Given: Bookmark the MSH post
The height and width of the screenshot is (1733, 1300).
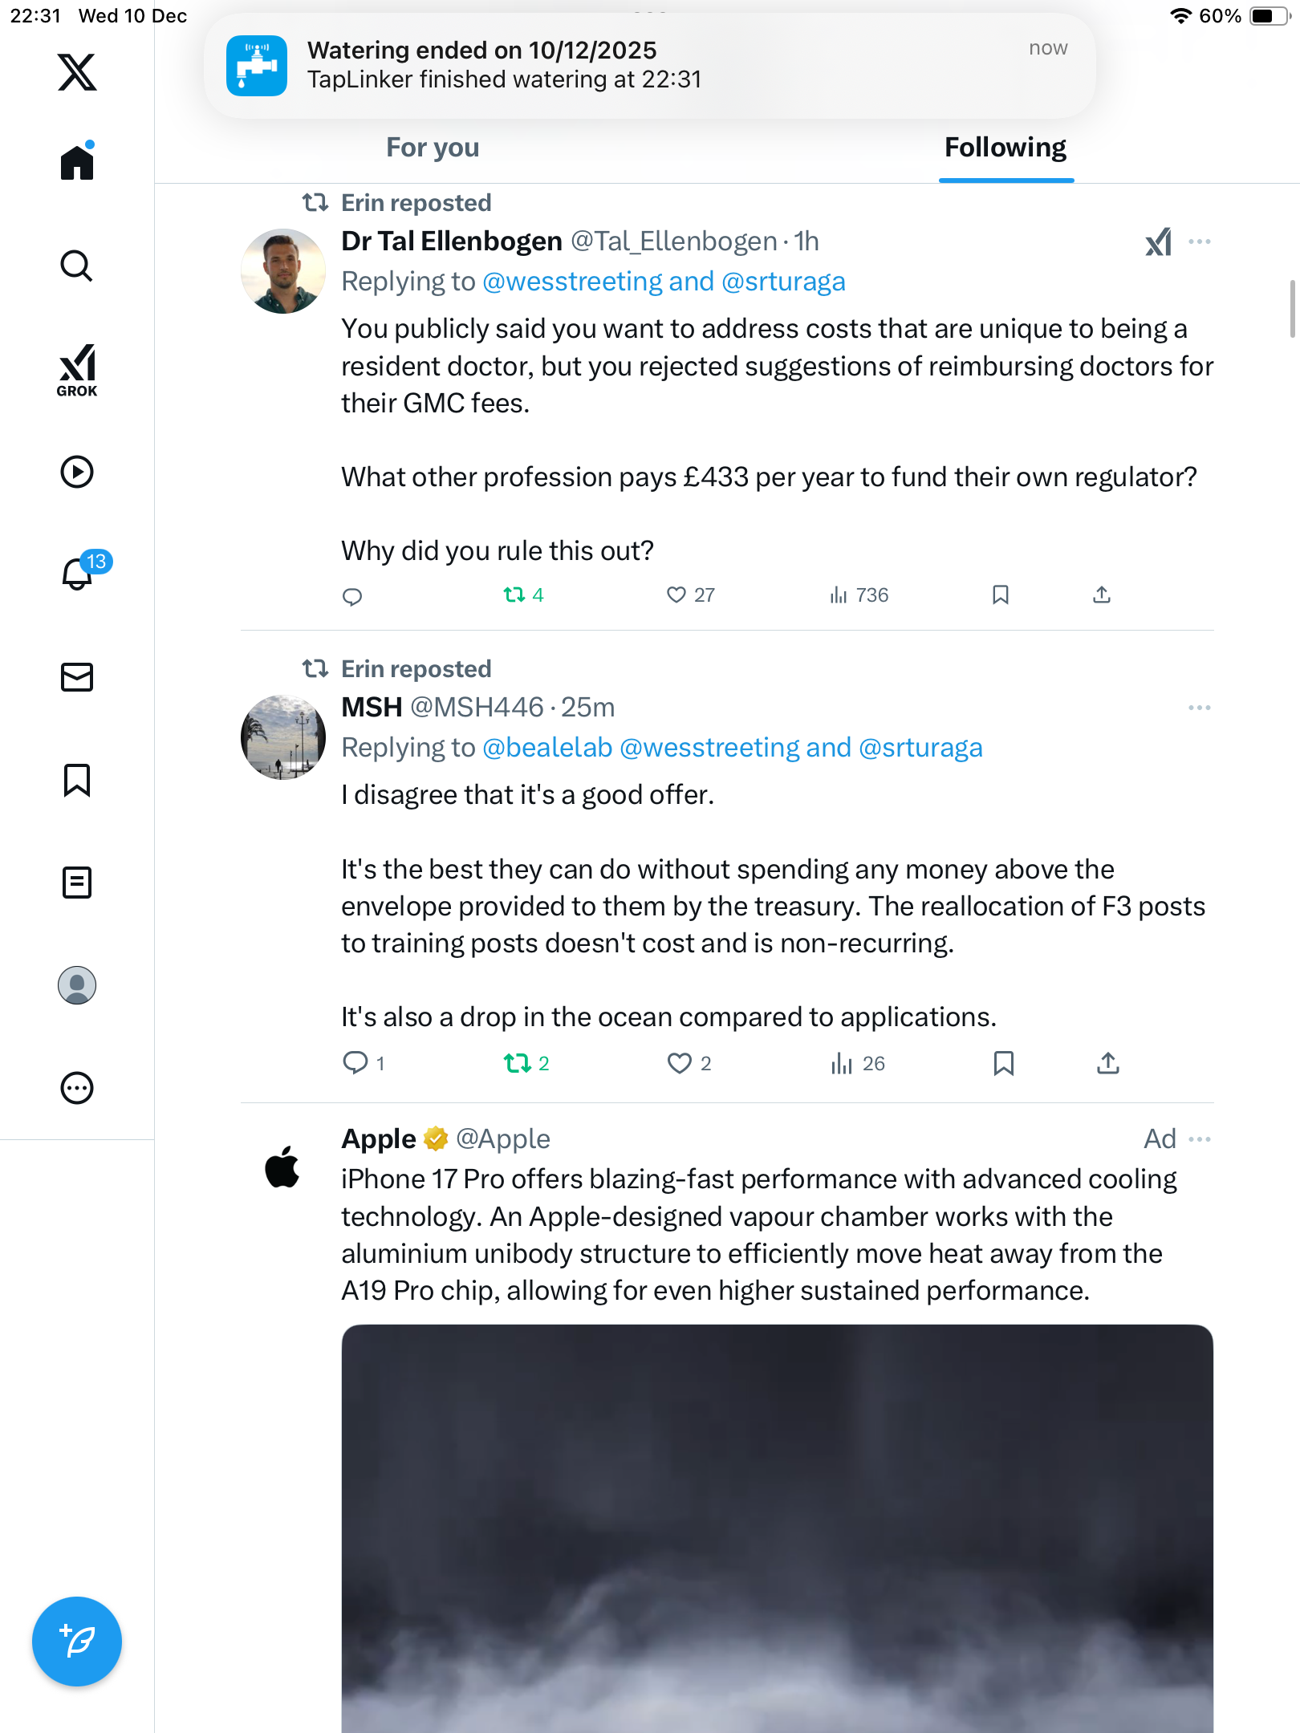Looking at the screenshot, I should point(1003,1063).
